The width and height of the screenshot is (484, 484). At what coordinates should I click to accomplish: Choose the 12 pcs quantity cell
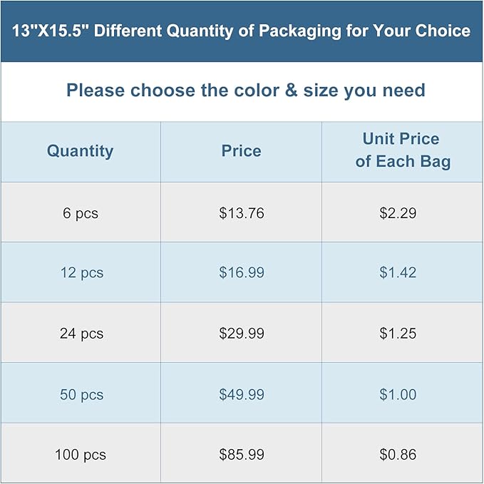click(81, 273)
